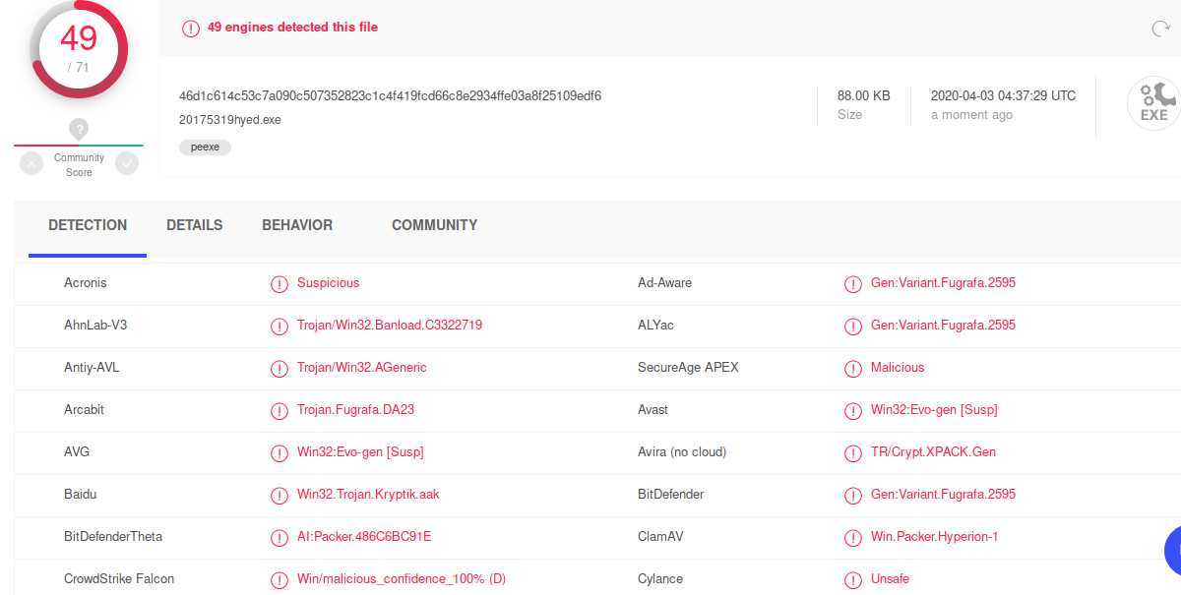Click the alert icon in the Baidu row
The height and width of the screenshot is (595, 1181).
pos(280,496)
